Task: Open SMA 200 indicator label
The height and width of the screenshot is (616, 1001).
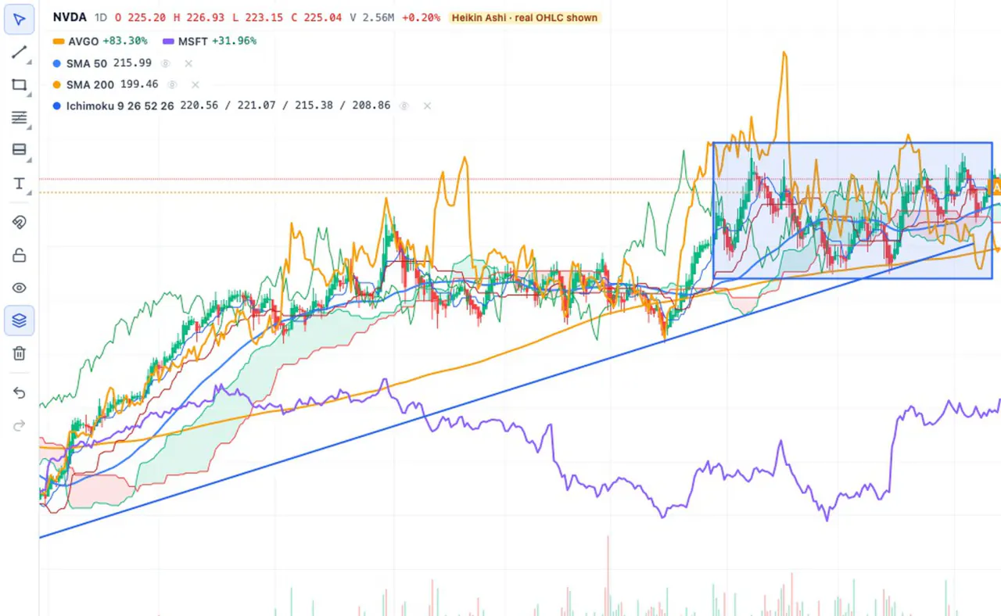Action: coord(90,84)
